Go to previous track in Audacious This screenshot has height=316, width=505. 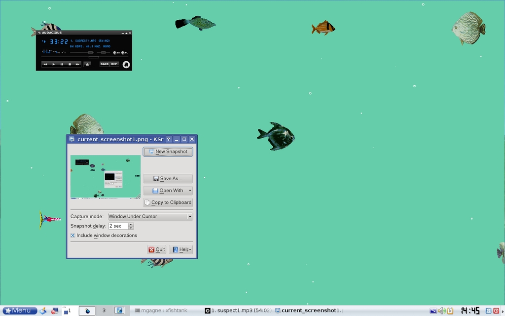point(45,64)
